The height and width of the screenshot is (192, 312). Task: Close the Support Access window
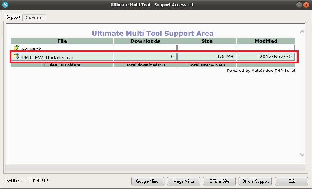click(306, 5)
